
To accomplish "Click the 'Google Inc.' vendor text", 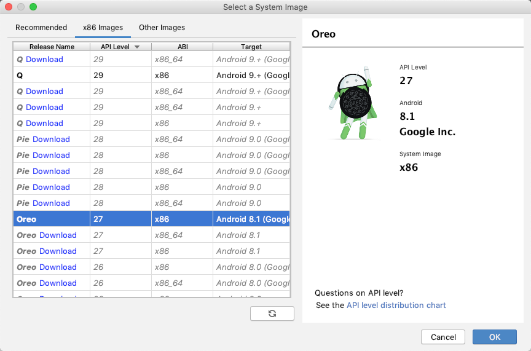I will pos(427,132).
